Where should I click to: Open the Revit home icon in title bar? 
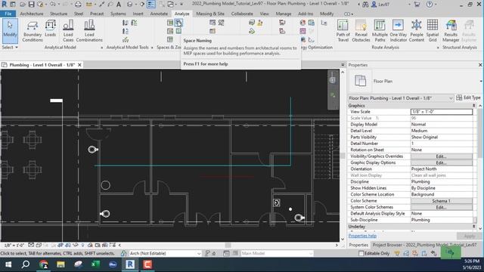pos(5,5)
